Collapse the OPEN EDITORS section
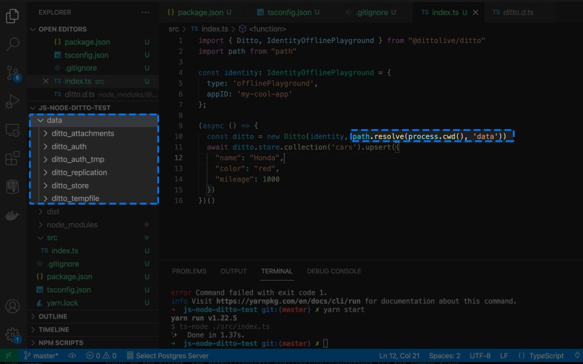583x364 pixels. [93, 29]
